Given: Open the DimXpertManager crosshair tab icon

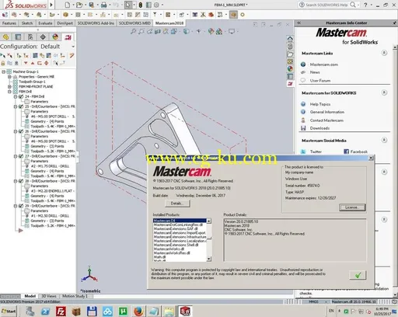Looking at the screenshot, I should click(43, 37).
